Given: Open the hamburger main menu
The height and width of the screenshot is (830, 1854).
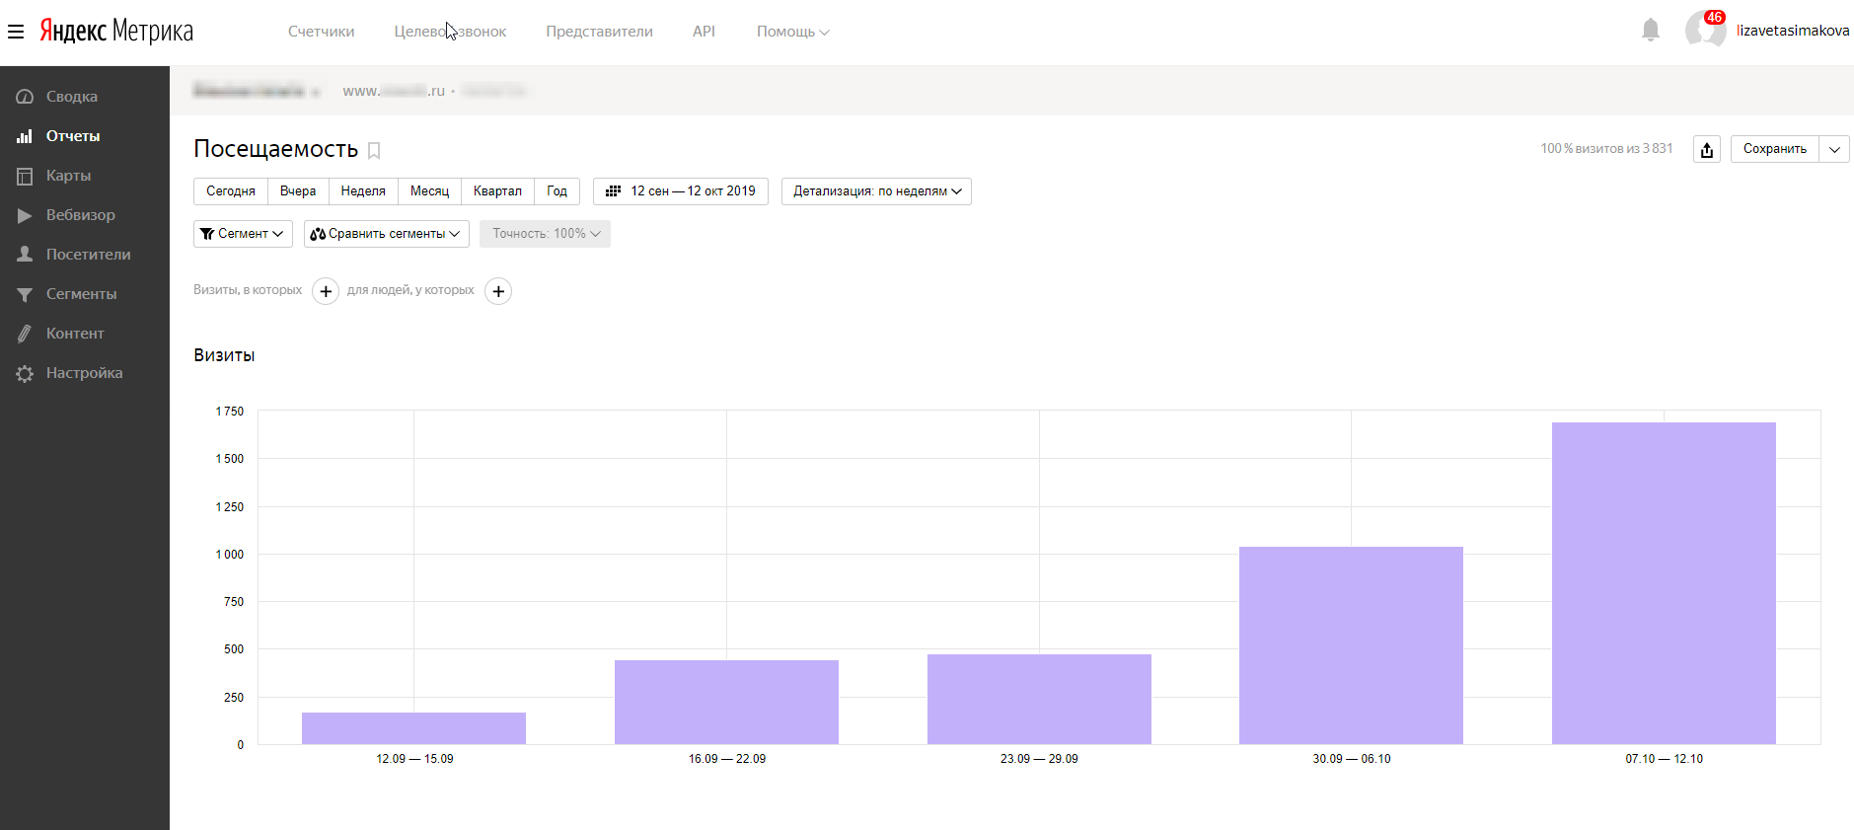Looking at the screenshot, I should 16,32.
